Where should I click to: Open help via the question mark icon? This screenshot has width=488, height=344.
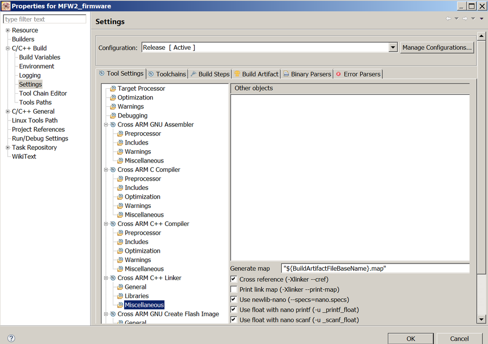(11, 338)
